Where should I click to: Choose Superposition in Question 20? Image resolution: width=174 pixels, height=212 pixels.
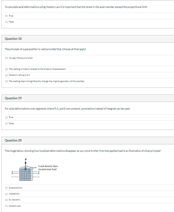point(6,188)
